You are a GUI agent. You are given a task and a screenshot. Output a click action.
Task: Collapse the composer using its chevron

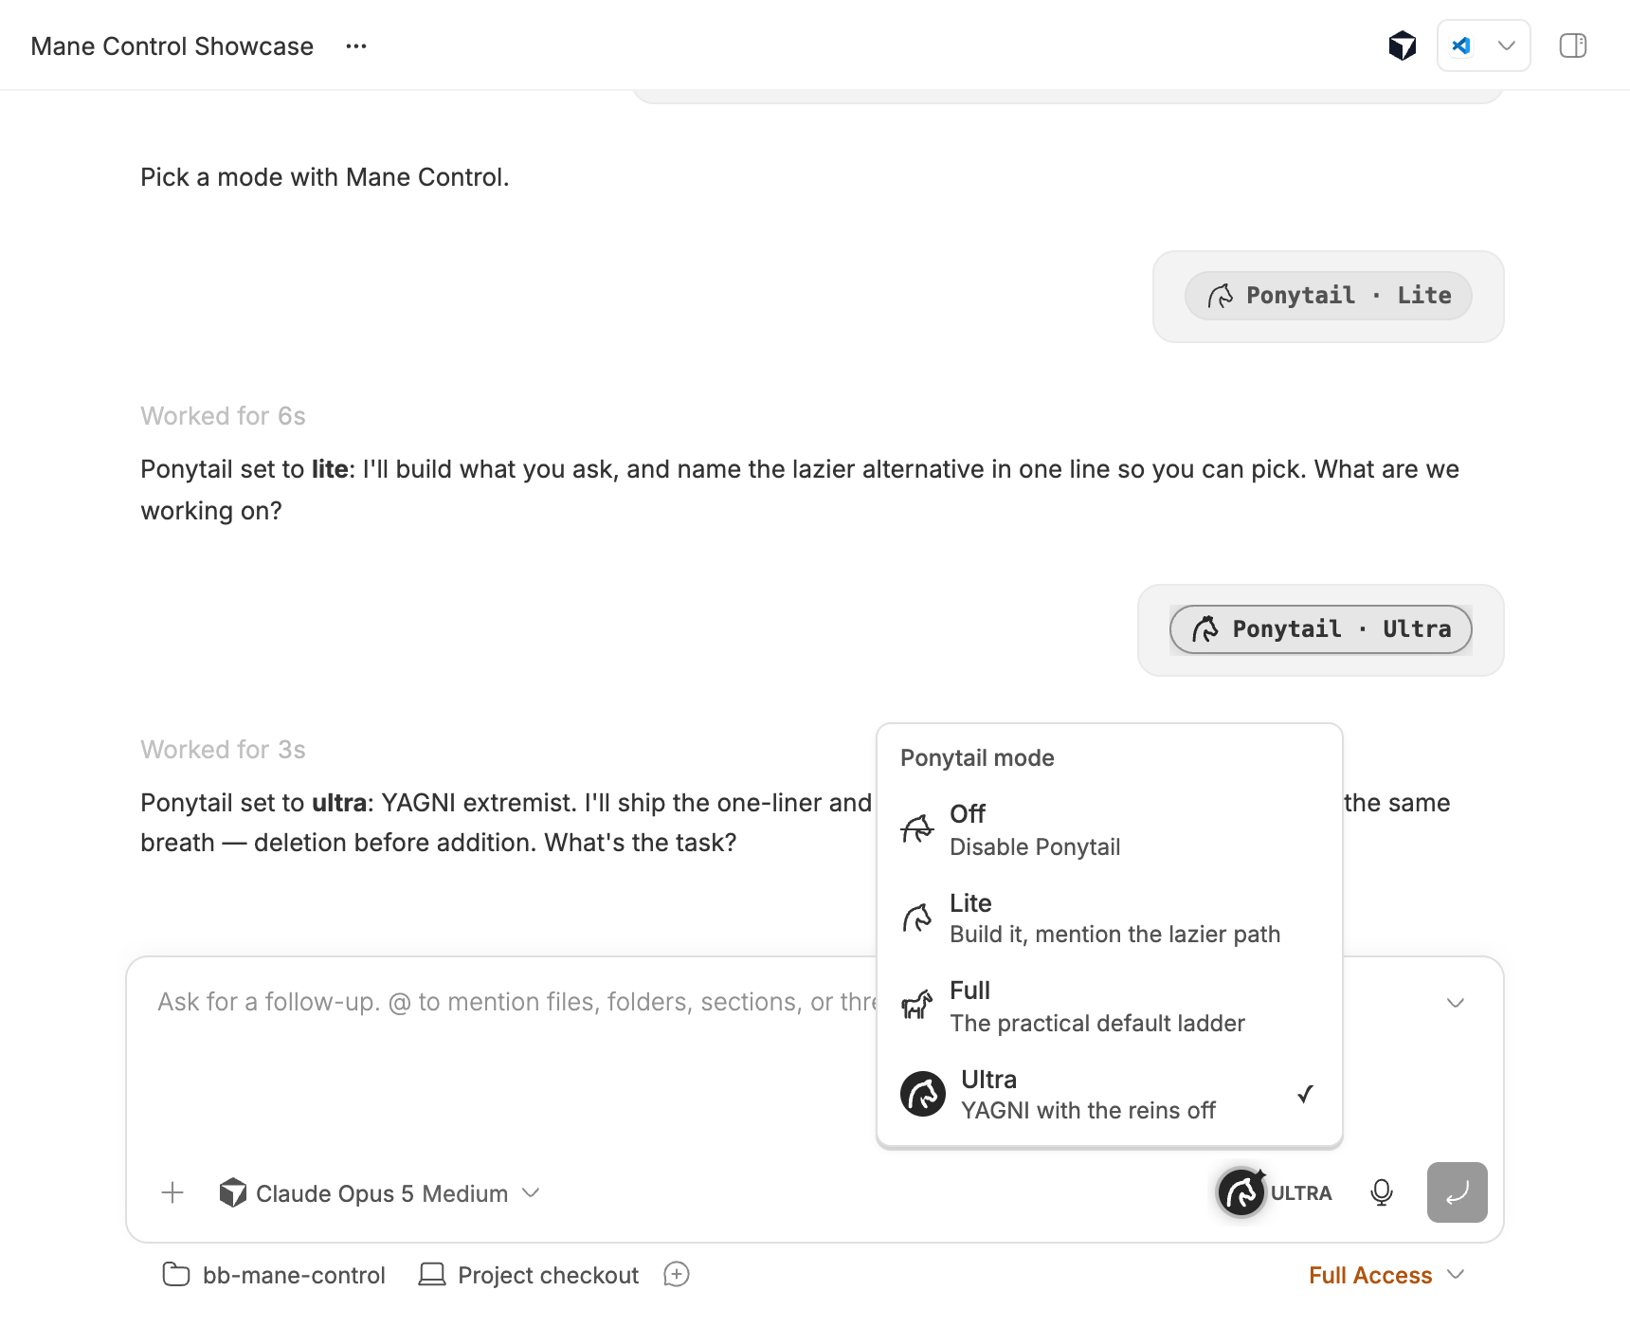tap(1456, 1003)
